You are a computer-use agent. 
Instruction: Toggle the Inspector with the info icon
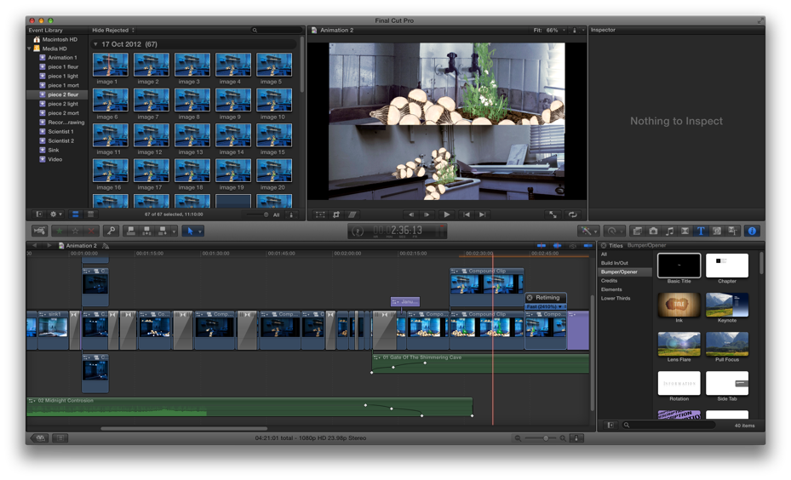[752, 231]
